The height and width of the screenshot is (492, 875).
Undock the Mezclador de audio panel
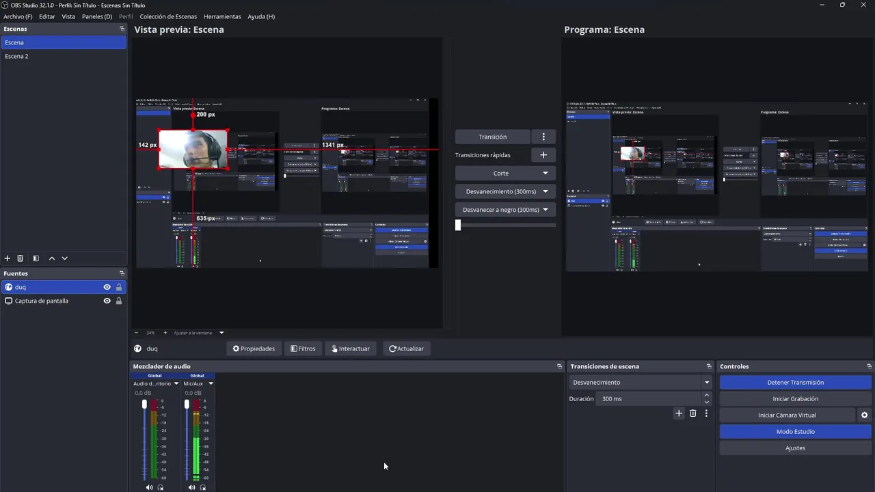(559, 366)
